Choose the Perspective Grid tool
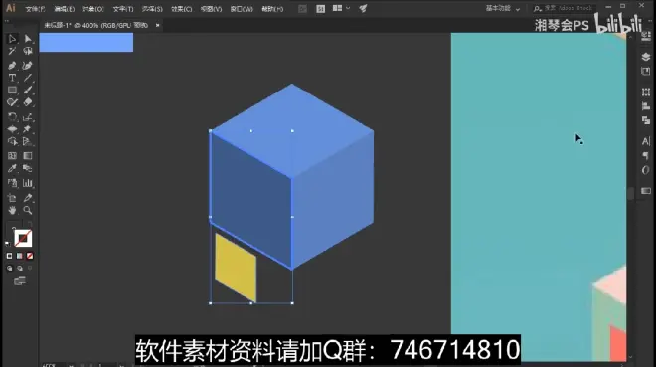 28,141
